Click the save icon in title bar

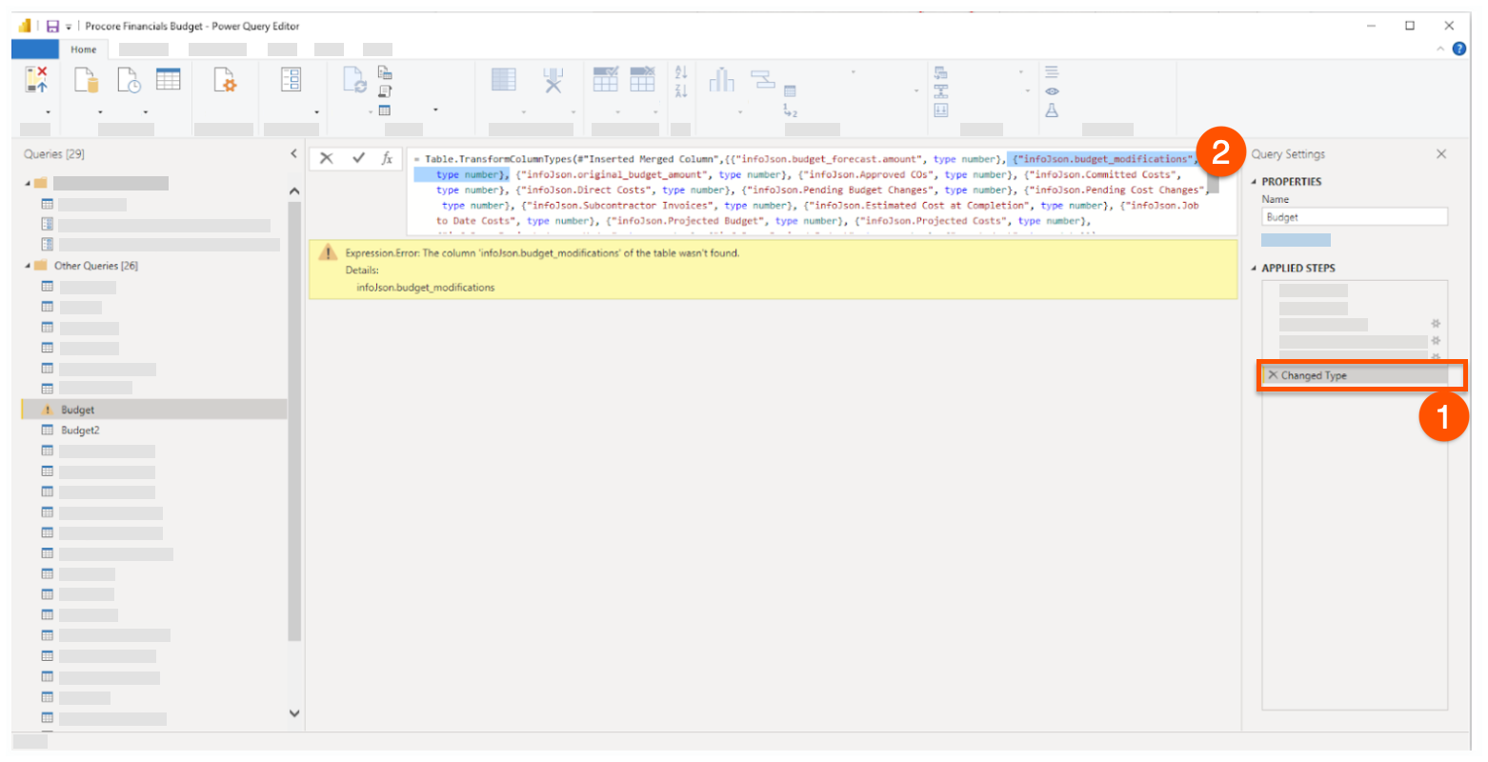coord(52,26)
